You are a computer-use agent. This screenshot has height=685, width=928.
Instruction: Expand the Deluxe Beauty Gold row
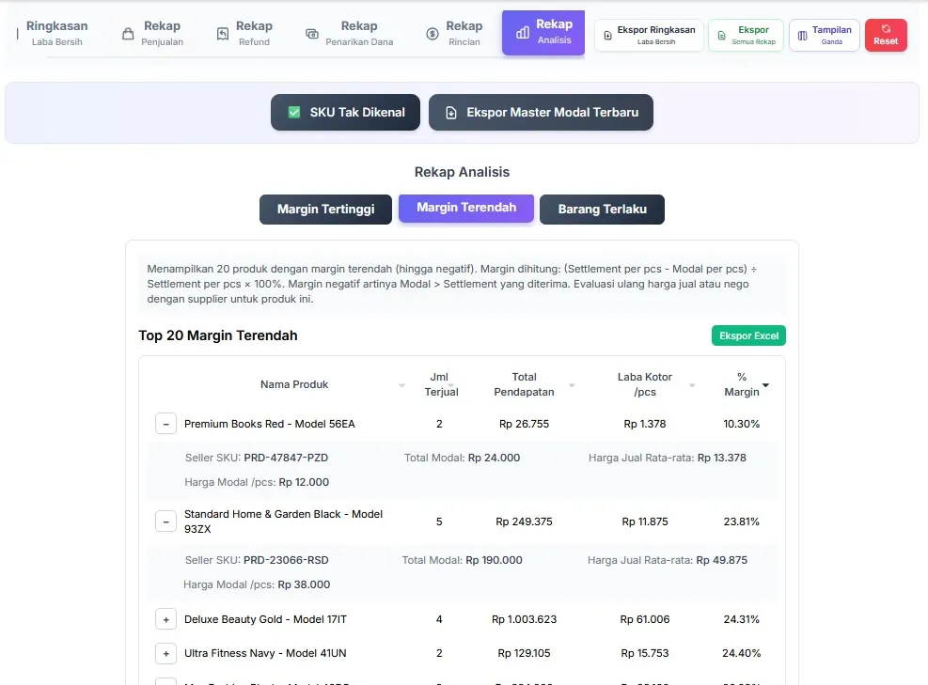coord(165,620)
